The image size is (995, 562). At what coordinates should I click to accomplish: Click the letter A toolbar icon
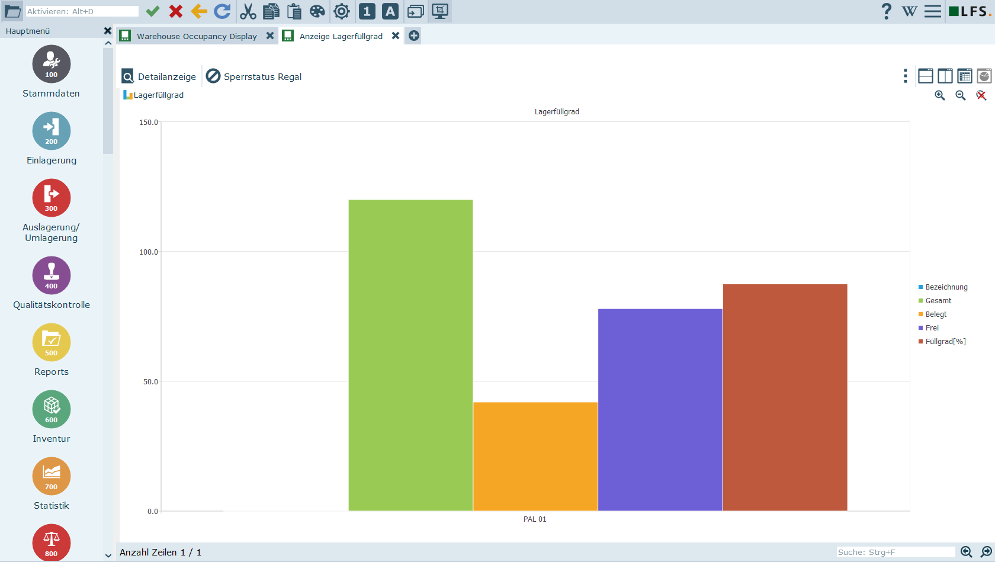point(390,11)
